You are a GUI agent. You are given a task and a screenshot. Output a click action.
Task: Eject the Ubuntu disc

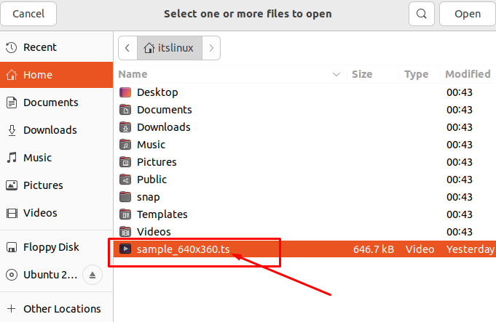(x=92, y=275)
